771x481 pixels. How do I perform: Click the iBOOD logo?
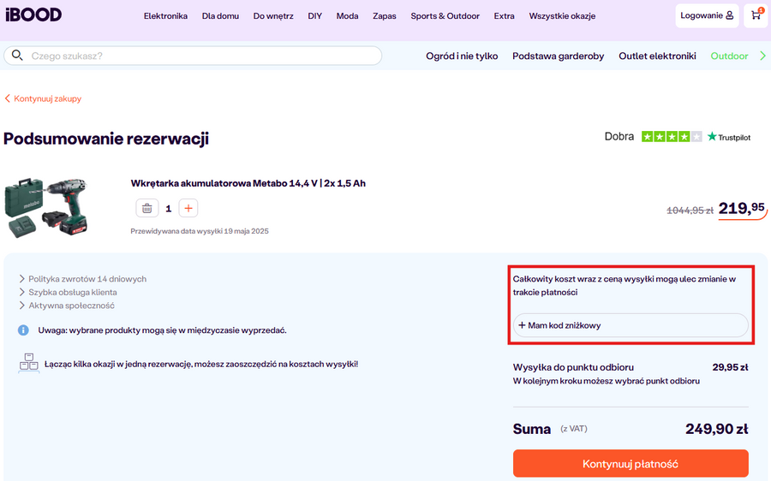click(x=33, y=15)
